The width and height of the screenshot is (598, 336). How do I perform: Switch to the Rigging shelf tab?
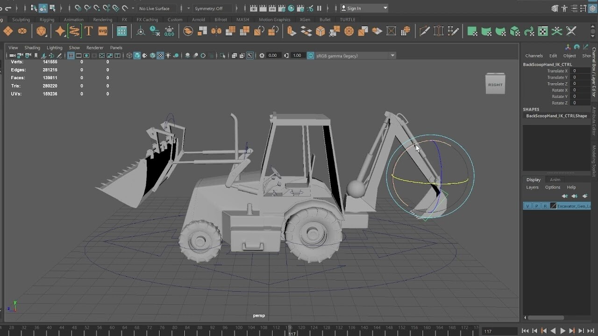tap(47, 20)
